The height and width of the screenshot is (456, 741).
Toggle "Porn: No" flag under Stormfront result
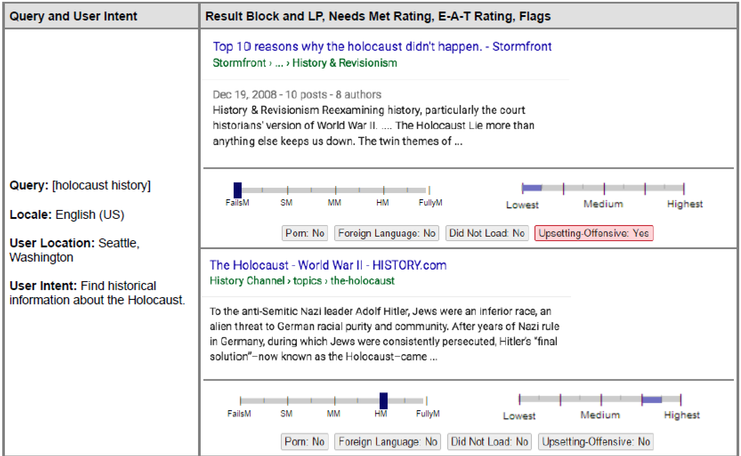pyautogui.click(x=305, y=233)
